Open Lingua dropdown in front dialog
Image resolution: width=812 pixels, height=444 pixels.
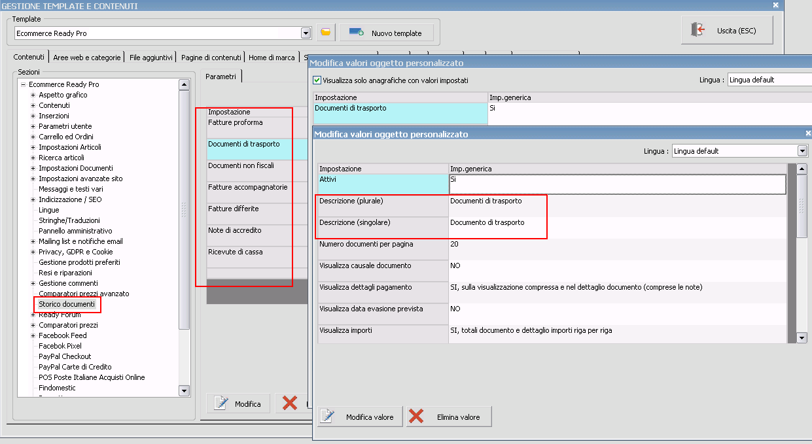(803, 151)
